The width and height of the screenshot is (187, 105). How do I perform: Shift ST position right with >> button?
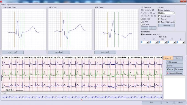153,28
